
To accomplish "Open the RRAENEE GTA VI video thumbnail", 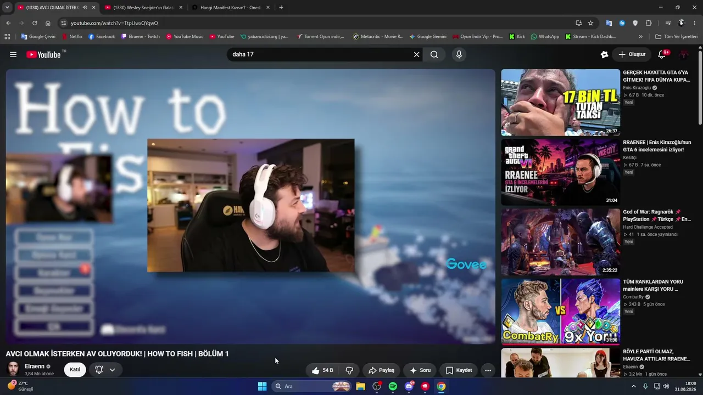I will [560, 172].
